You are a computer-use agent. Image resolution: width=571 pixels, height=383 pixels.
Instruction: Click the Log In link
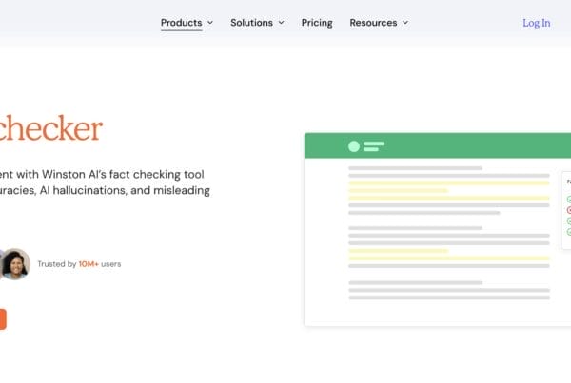click(536, 23)
